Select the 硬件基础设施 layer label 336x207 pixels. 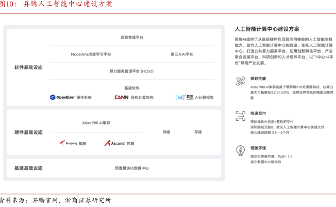[x=29, y=132]
